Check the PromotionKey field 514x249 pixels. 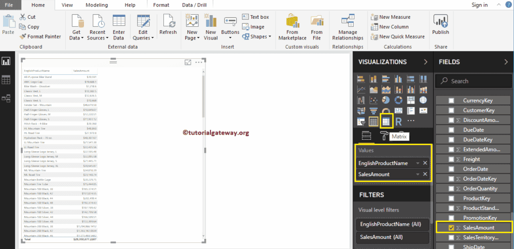click(x=451, y=218)
